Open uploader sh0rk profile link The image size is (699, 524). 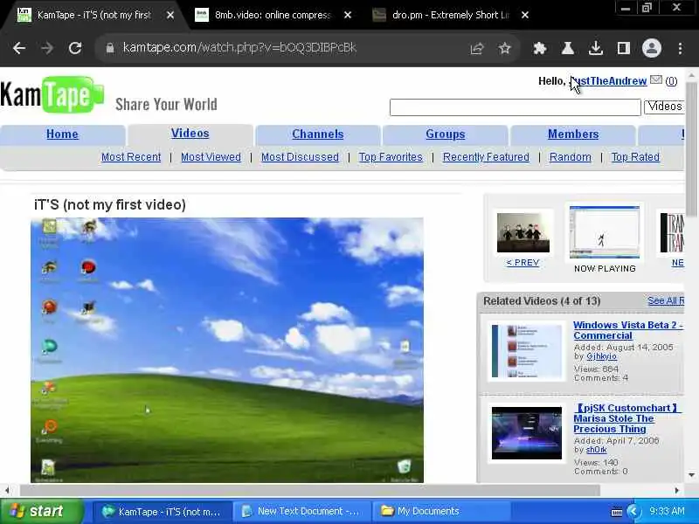596,450
